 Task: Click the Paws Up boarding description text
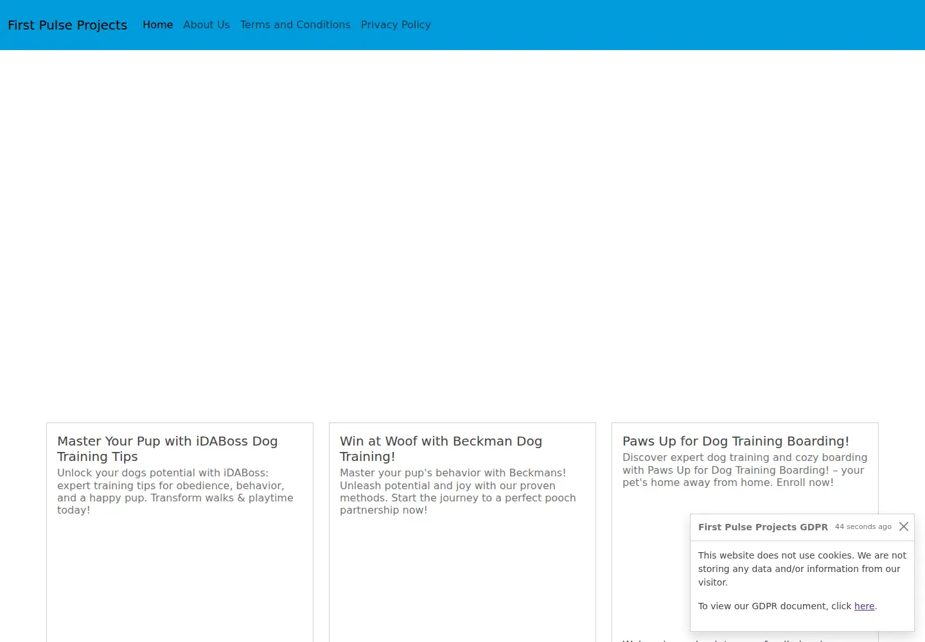745,470
